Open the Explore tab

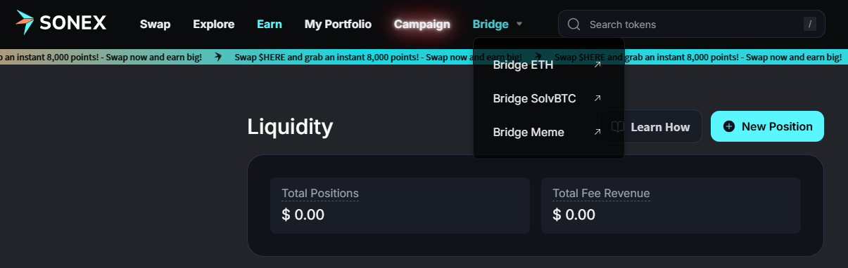pyautogui.click(x=214, y=25)
